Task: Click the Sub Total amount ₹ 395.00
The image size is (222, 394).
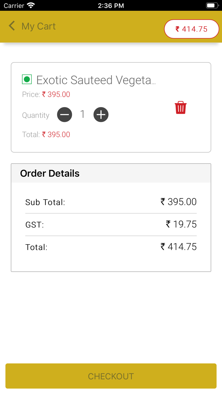Action: pyautogui.click(x=179, y=202)
